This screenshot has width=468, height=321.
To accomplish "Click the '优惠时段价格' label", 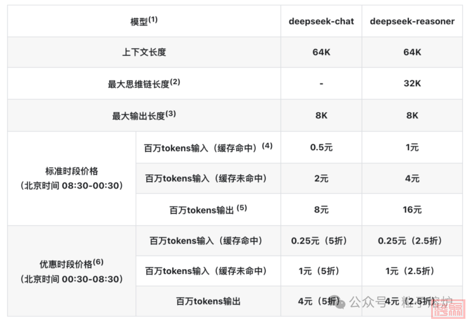I will click(x=71, y=264).
